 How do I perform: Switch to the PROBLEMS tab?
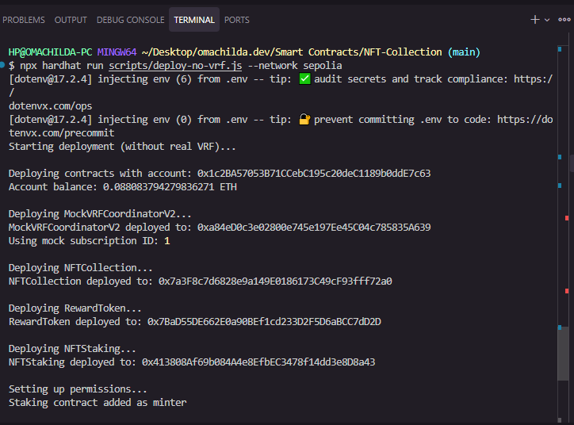pos(24,20)
